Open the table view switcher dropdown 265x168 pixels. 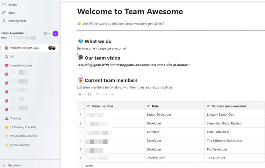click(x=81, y=94)
